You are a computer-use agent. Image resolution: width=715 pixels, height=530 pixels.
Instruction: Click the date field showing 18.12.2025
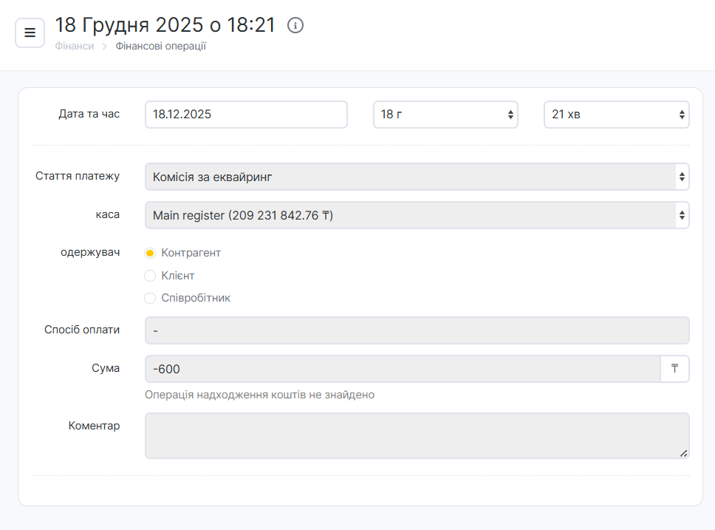(x=246, y=115)
